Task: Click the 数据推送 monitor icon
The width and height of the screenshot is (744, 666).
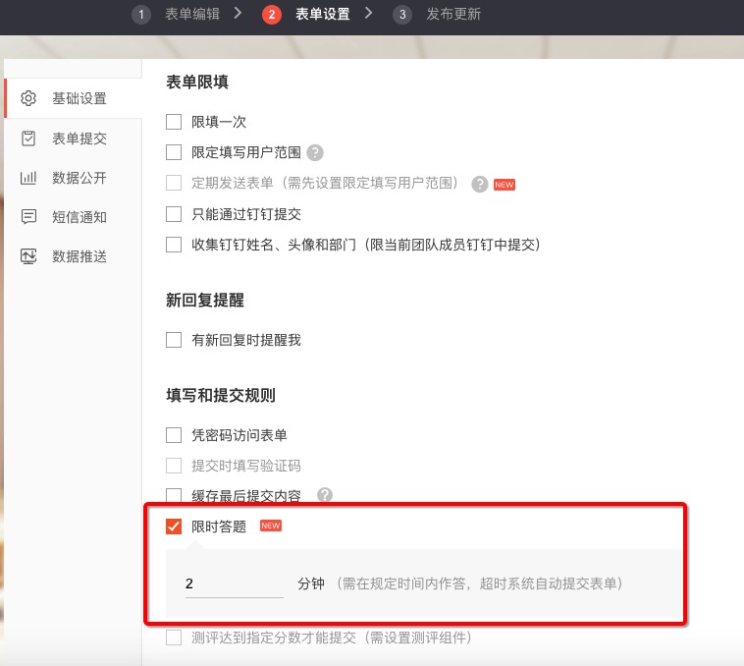Action: 28,256
